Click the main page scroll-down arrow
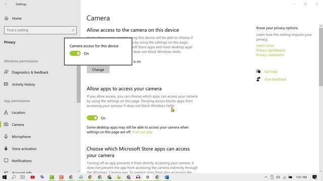The width and height of the screenshot is (323, 181). point(321,171)
